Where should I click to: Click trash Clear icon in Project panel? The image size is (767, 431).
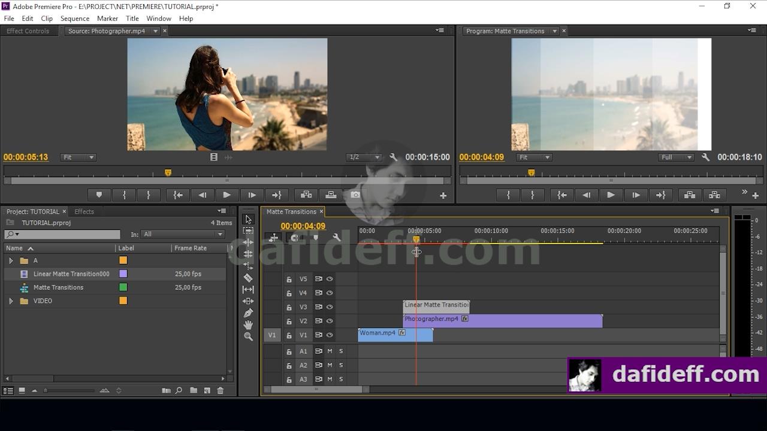click(221, 390)
